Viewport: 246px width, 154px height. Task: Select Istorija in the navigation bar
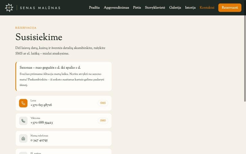point(190,7)
